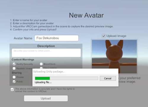
Task: Uncheck the Public sharing option
Action: [x=14, y=82]
